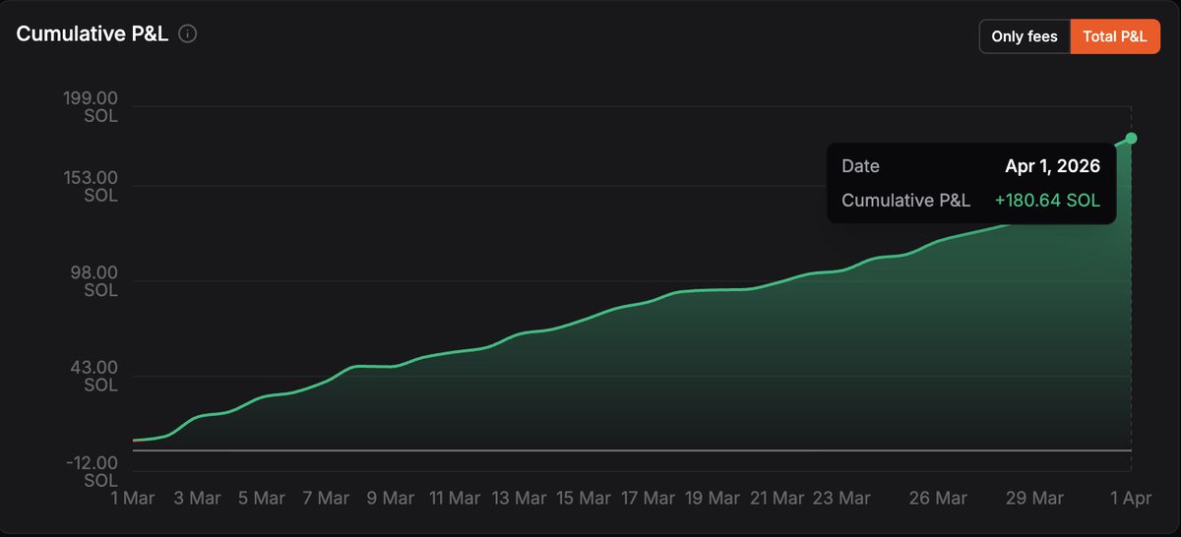Click the 21 Mar date label
Image resolution: width=1181 pixels, height=537 pixels.
(x=777, y=499)
